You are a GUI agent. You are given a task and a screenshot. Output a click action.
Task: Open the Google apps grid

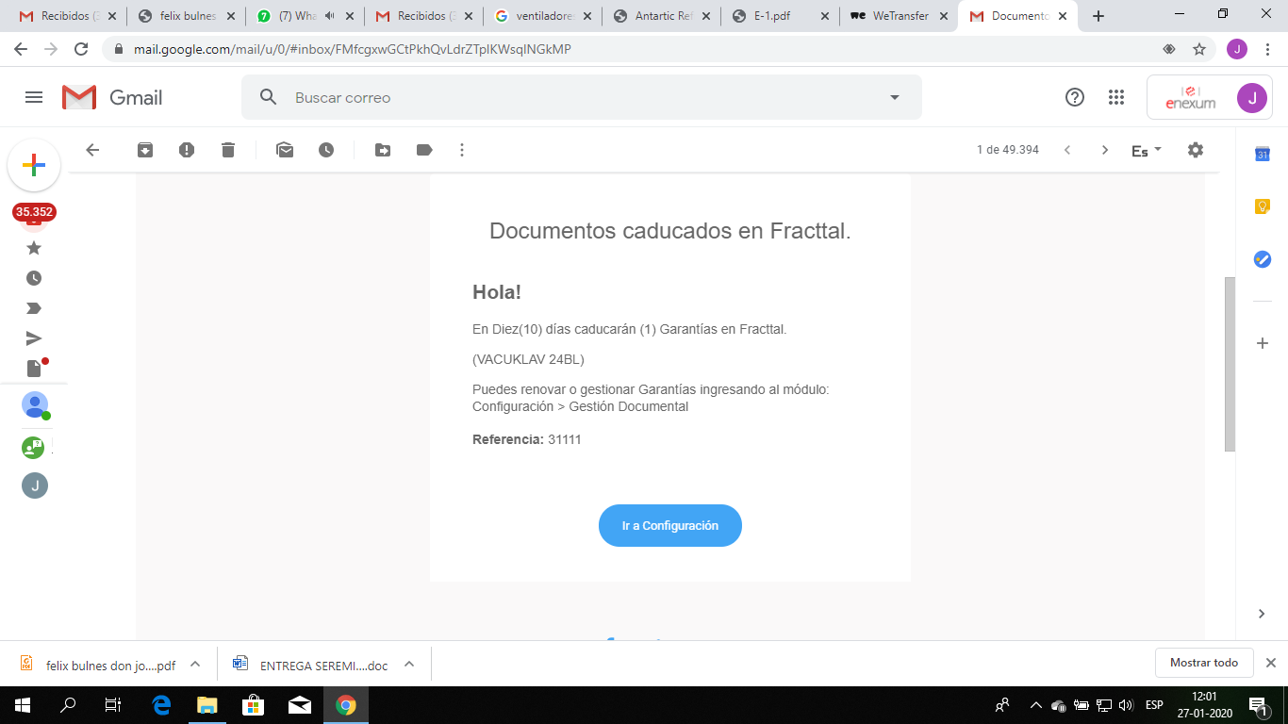[1116, 97]
